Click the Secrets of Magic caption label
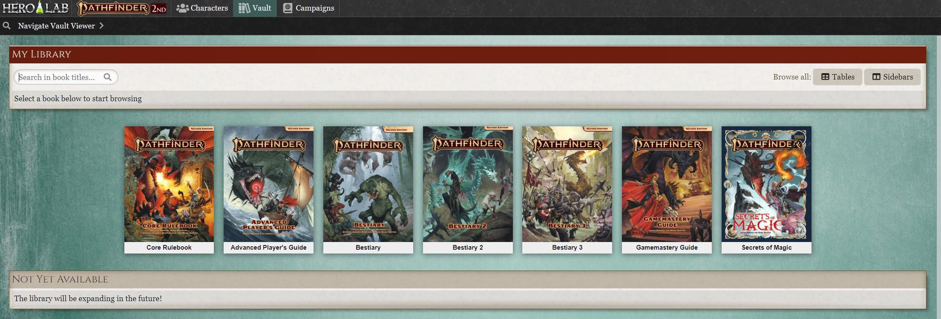941x319 pixels. coord(766,248)
